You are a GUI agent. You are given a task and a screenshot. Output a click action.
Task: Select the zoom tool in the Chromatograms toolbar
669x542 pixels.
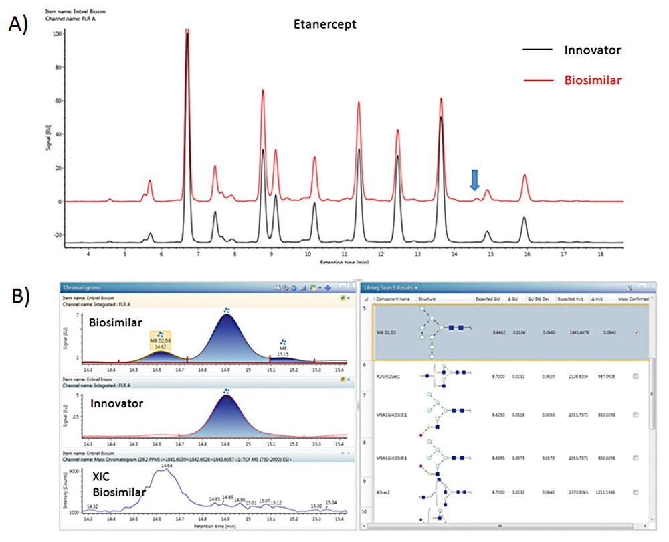(278, 287)
